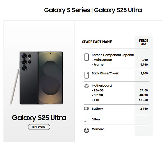Click the S Pen icon
Viewport: 163px width, 142px height.
[86, 120]
